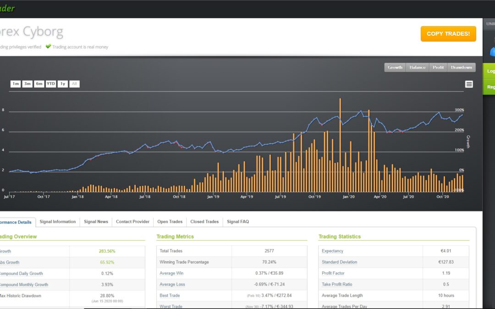Show the Growth chart view

(x=395, y=67)
